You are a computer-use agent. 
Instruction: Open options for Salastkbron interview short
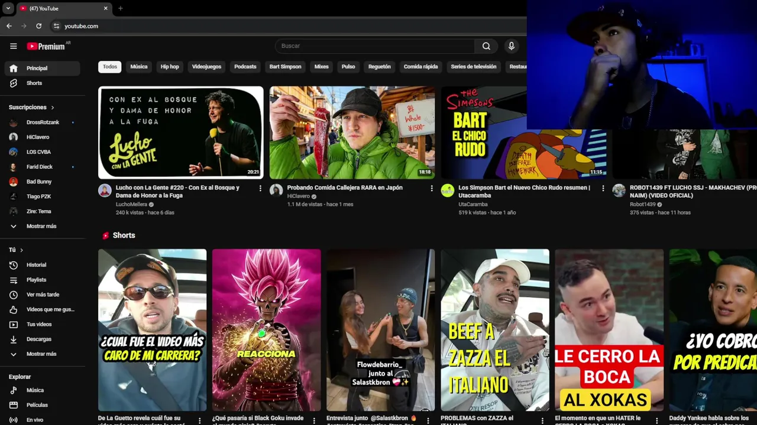point(428,421)
